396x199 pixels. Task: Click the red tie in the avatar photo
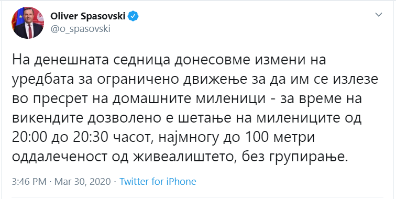(x=30, y=31)
